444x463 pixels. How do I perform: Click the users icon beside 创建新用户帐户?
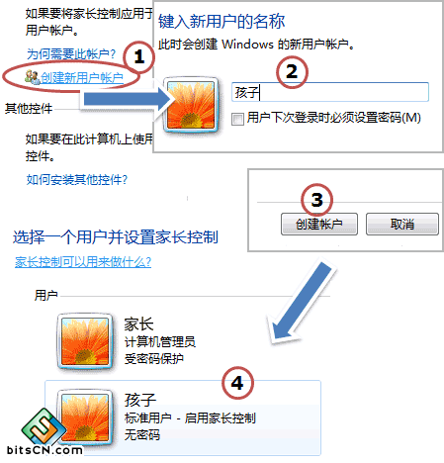(x=33, y=77)
